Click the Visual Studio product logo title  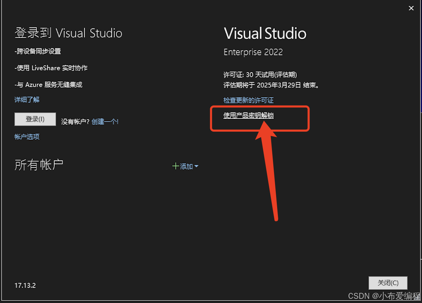tap(265, 33)
